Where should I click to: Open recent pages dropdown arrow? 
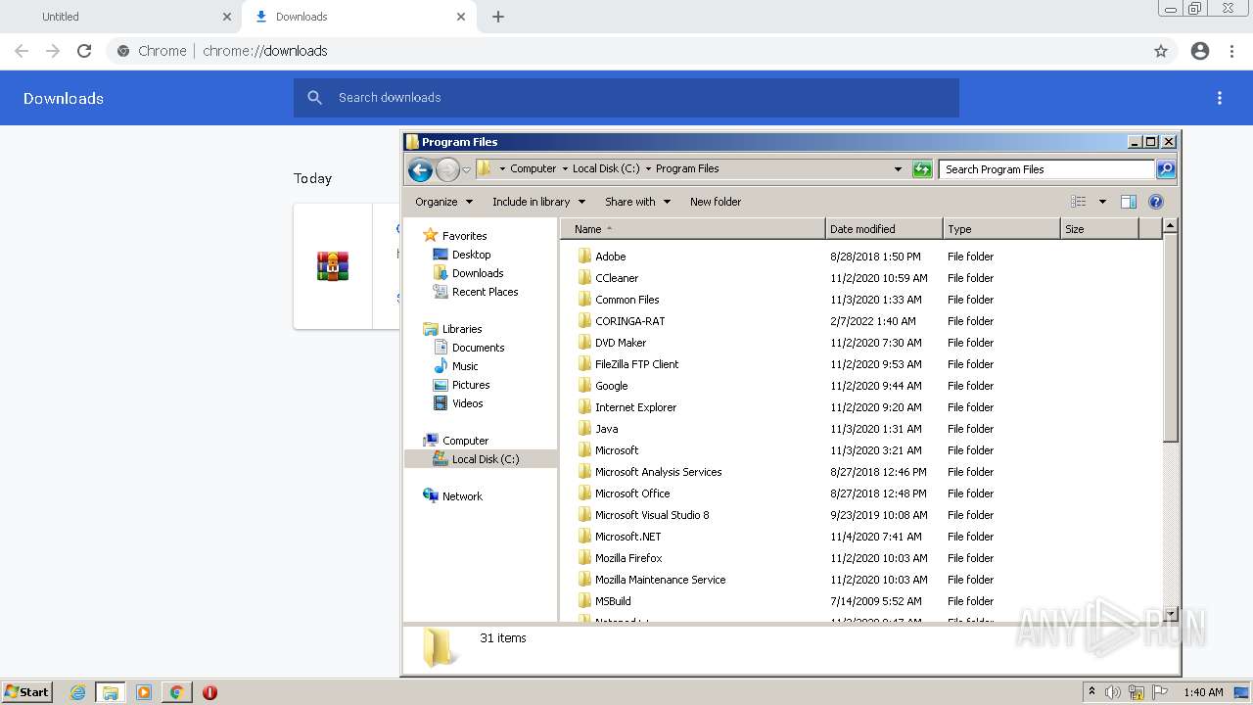pos(467,169)
